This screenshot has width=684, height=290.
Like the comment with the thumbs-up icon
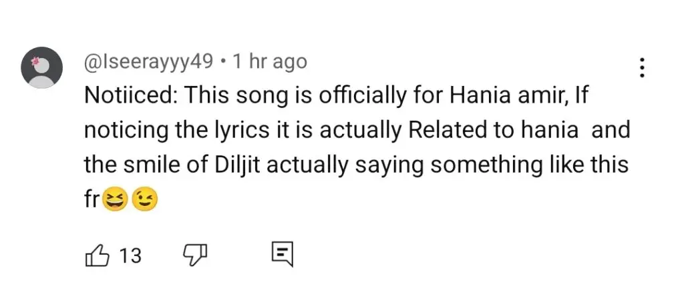tap(96, 255)
